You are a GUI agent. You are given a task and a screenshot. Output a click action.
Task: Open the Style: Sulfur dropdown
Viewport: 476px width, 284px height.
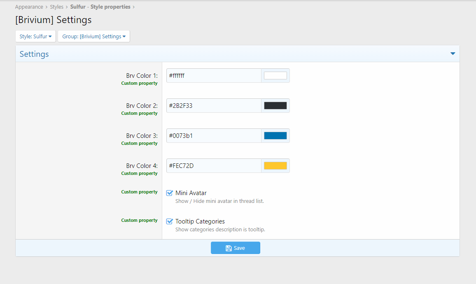click(35, 36)
